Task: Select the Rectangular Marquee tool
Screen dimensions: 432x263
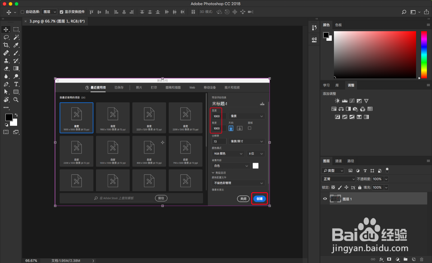Action: pos(16,29)
